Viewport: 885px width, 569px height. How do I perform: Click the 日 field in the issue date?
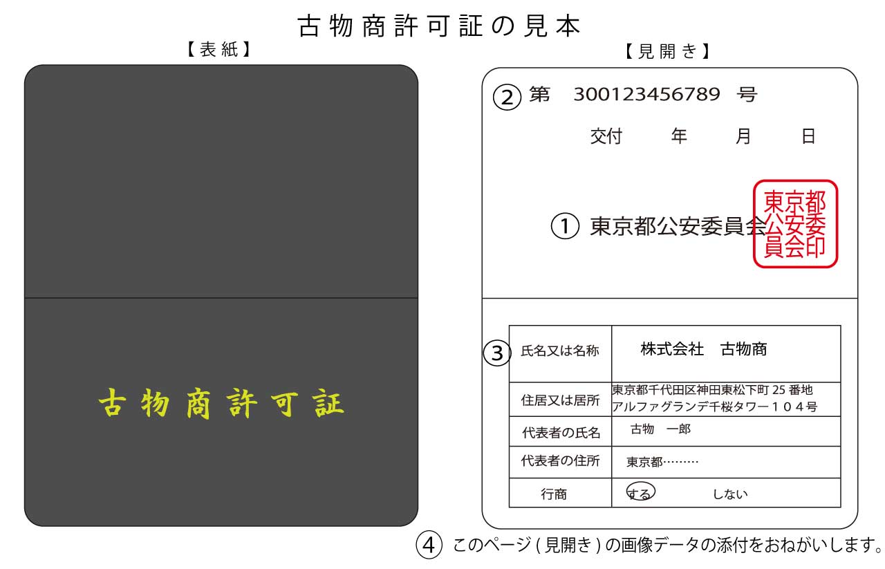[x=808, y=136]
